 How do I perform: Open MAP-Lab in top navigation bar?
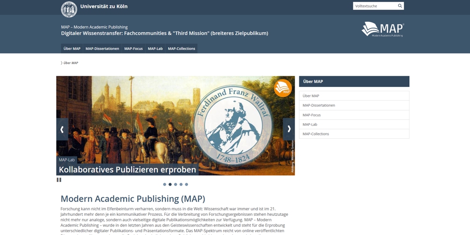pyautogui.click(x=155, y=48)
